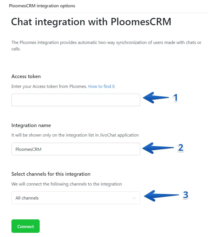
Task: Click the number 3 annotation marker
Action: [x=186, y=195]
